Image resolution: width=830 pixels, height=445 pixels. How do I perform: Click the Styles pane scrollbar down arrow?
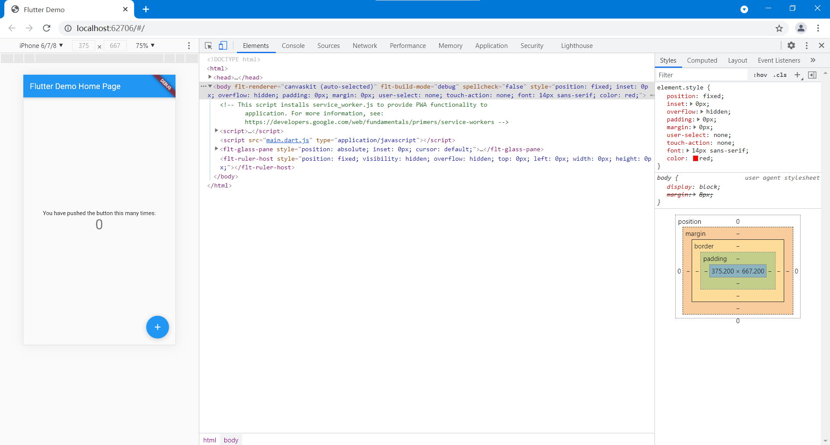[x=825, y=441]
